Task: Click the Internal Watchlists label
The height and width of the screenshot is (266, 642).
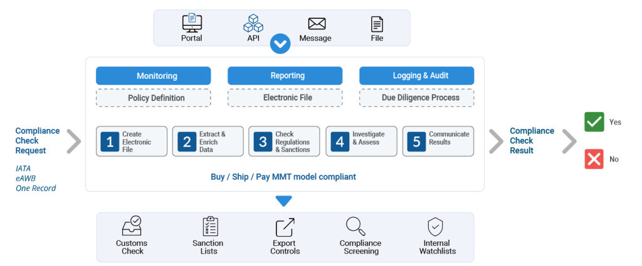Action: point(437,247)
